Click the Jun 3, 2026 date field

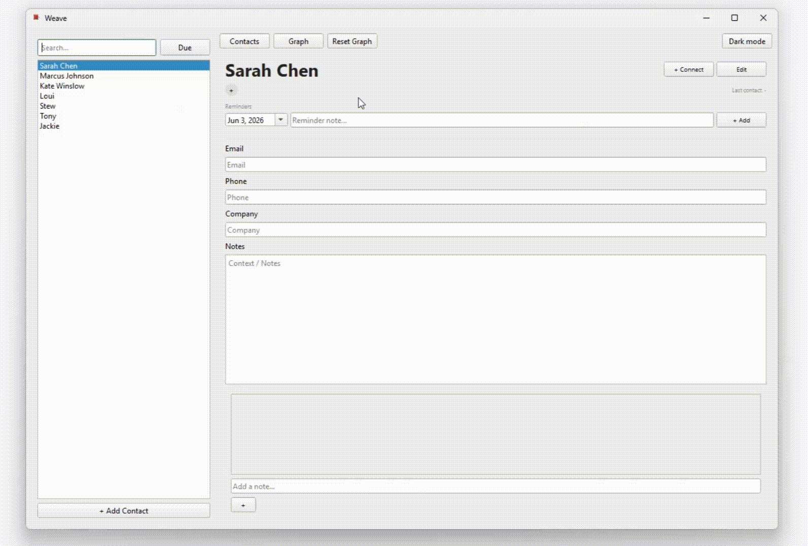(250, 120)
